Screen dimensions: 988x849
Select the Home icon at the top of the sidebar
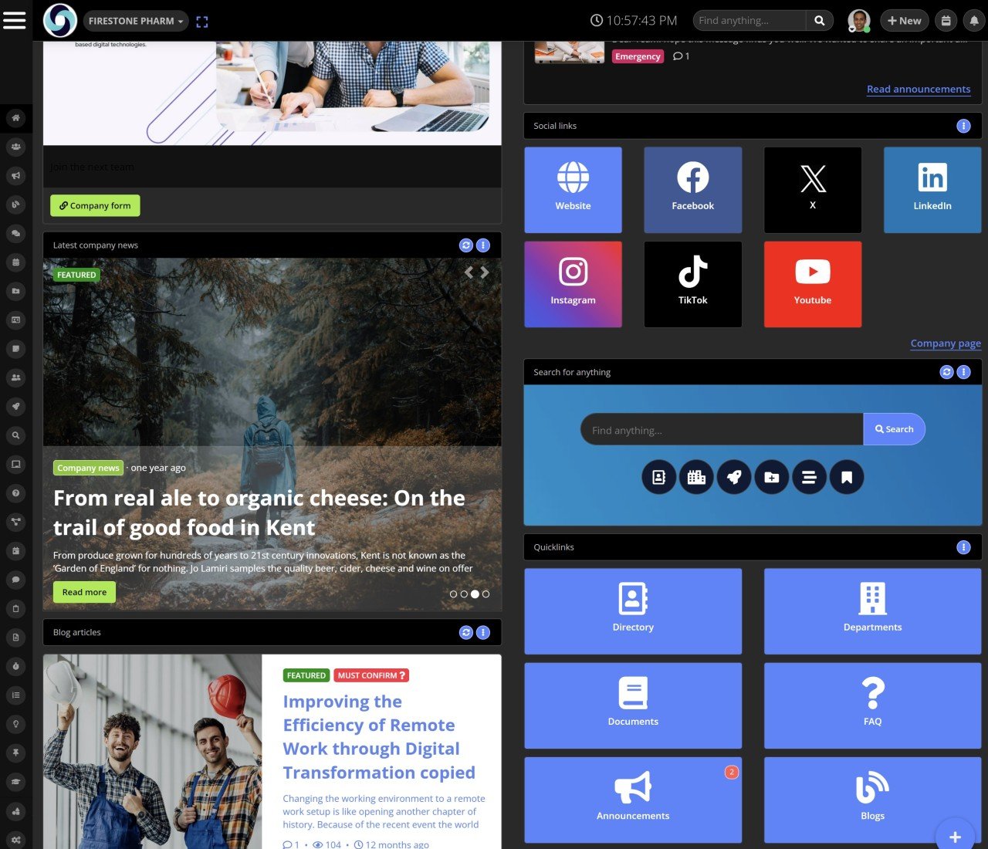[x=15, y=117]
